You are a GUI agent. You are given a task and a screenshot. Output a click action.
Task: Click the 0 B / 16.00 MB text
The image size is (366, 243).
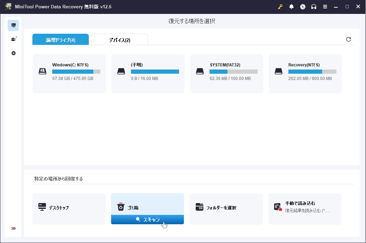145,79
